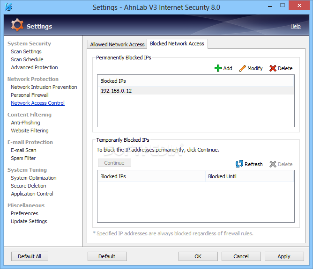This screenshot has width=313, height=269.
Task: Open E-mail Scan settings
Action: pos(23,150)
